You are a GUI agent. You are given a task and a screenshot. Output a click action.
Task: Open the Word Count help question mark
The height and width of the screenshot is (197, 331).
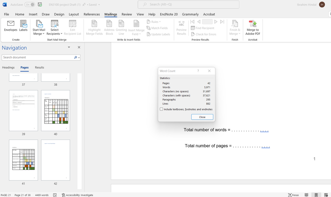tap(198, 71)
